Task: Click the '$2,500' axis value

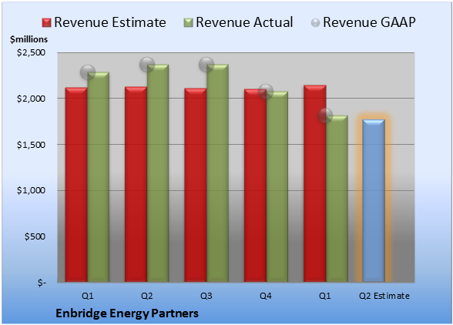Action: coord(31,52)
